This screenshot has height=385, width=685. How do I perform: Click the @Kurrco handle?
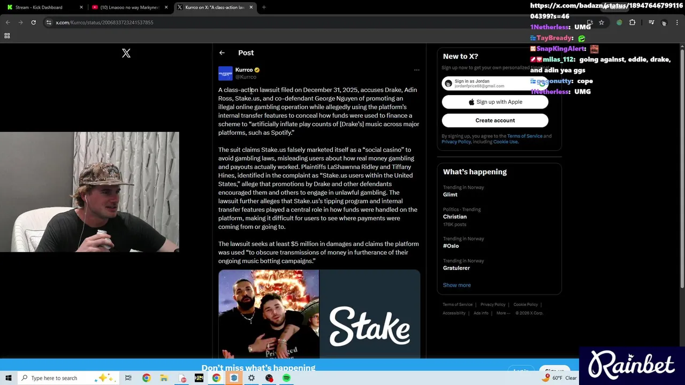246,77
